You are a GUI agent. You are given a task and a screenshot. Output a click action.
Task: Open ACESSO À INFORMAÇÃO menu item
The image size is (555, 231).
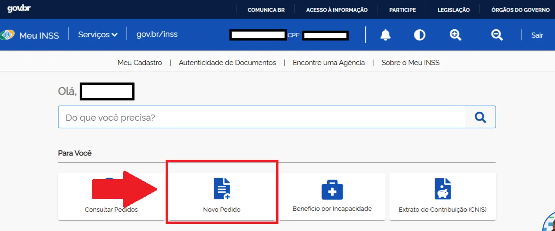[337, 10]
